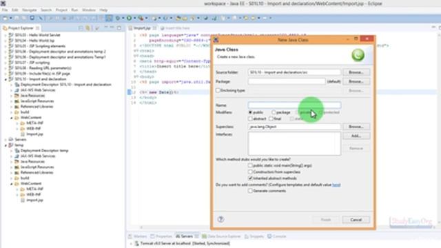Screen dimensions: 441x248
Task: Open the Edit menu
Action: (14, 10)
